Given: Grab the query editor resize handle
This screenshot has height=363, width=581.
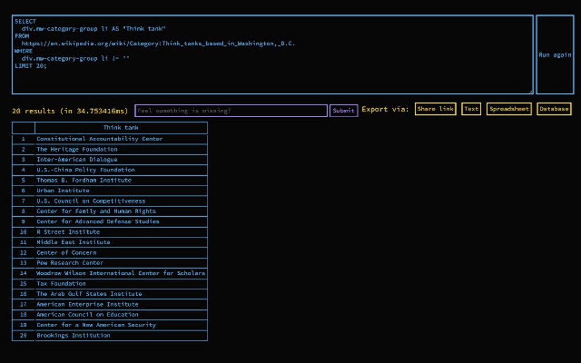Looking at the screenshot, I should (531, 92).
